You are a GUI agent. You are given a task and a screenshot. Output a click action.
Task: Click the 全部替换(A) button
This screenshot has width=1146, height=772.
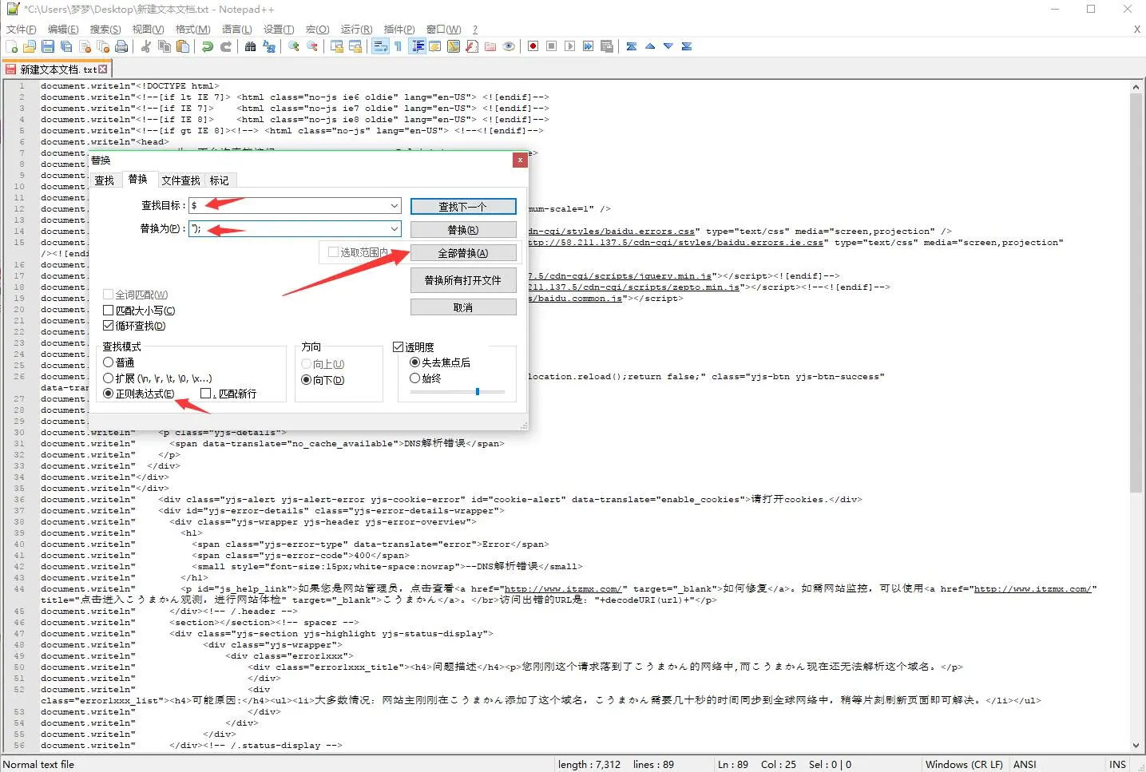[463, 253]
